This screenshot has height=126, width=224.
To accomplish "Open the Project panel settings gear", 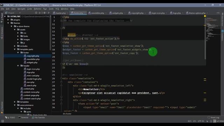I will coord(44,13).
